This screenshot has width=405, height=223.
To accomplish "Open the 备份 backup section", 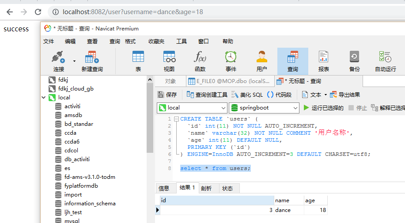I will (x=354, y=61).
